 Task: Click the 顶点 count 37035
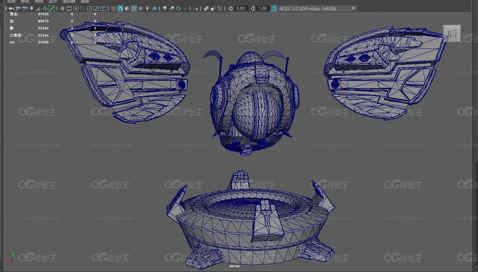pos(43,14)
